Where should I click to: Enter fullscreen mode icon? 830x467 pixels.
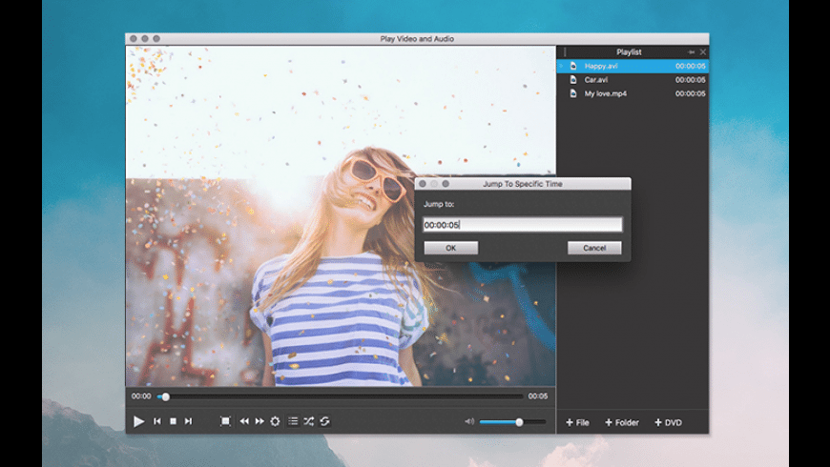(x=225, y=421)
